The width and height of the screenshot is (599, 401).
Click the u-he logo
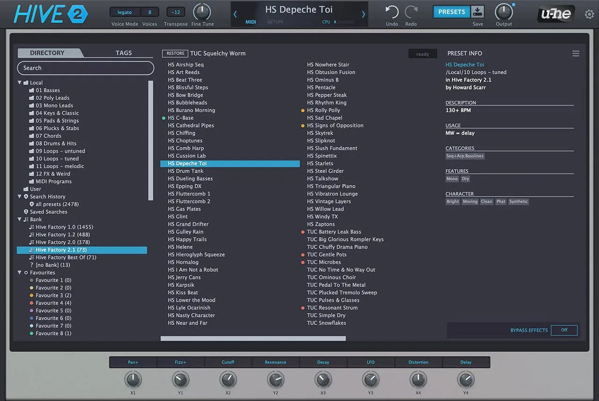(557, 14)
